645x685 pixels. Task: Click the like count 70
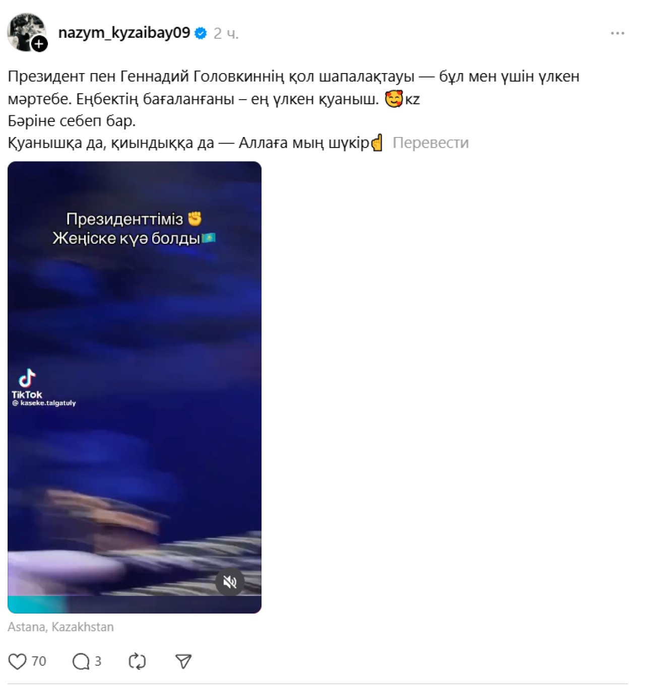pos(39,661)
